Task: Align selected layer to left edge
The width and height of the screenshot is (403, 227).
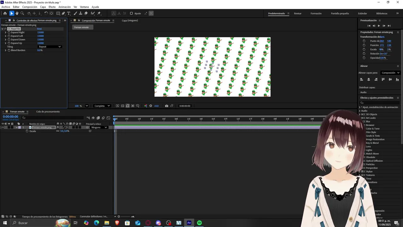Action: (361, 79)
